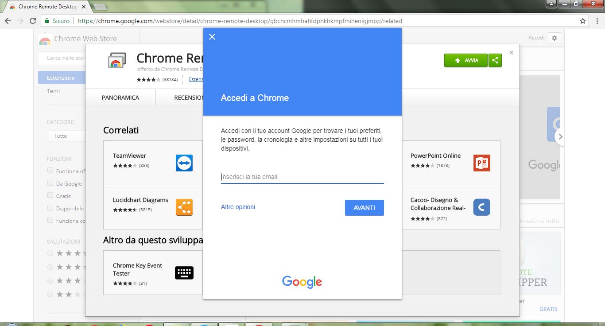Click the Cacoo blue C icon
The height and width of the screenshot is (326, 605).
click(482, 207)
